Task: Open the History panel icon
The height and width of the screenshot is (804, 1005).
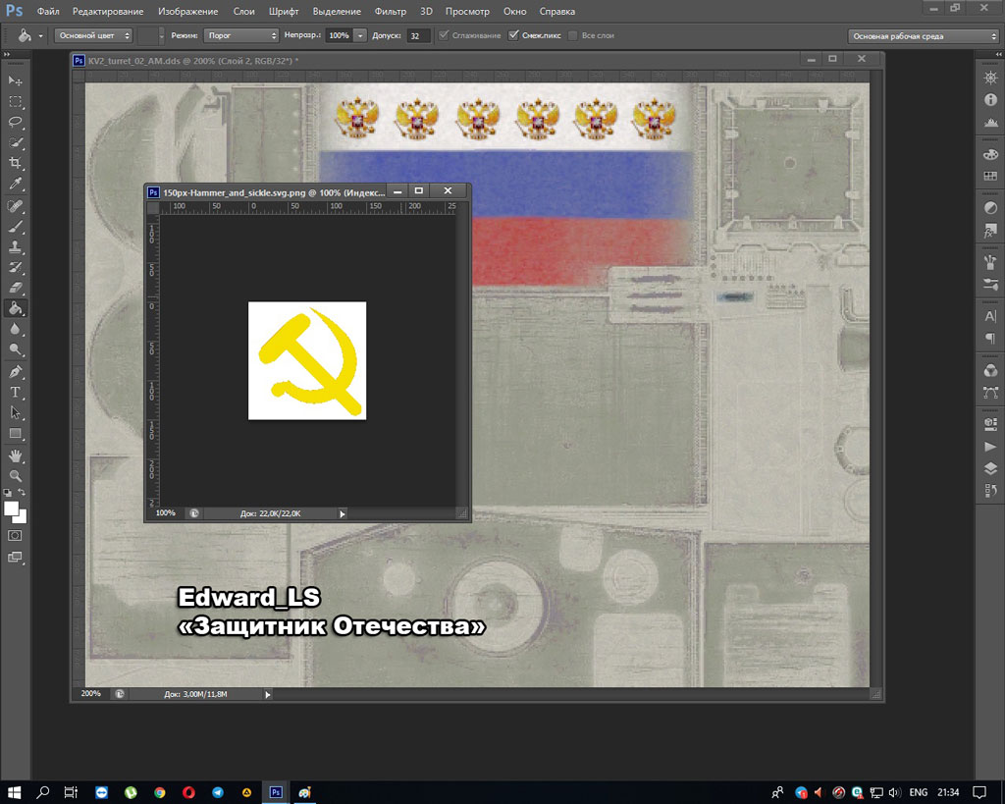Action: pyautogui.click(x=990, y=491)
